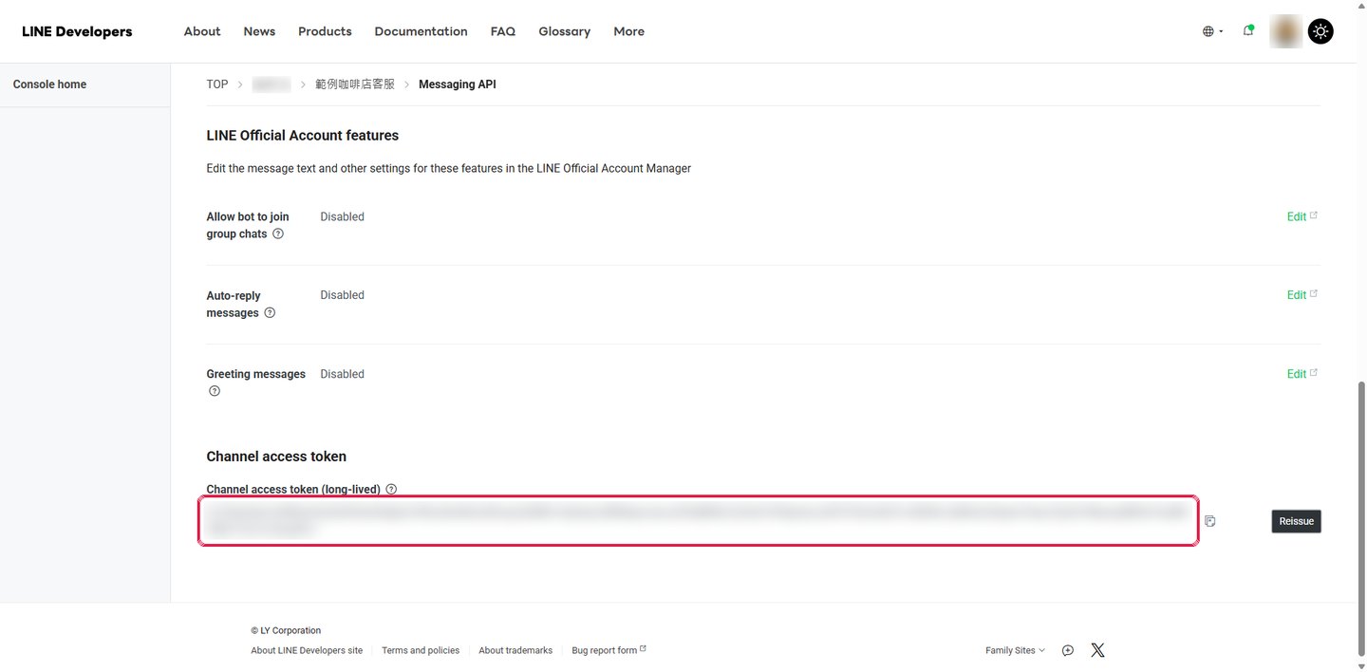This screenshot has width=1367, height=672.
Task: Expand the More menu
Action: [628, 31]
